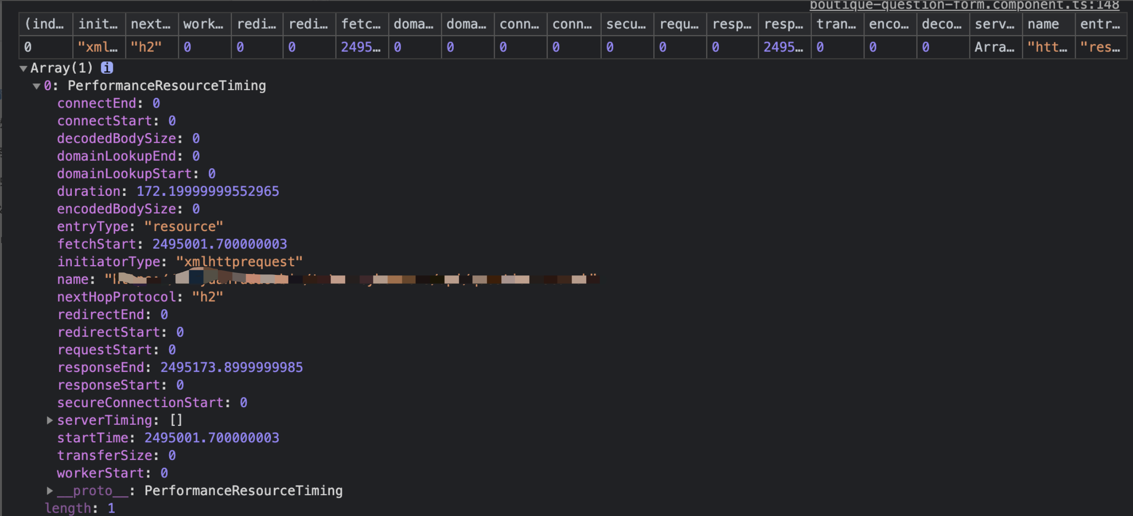Click the "secu…" column header

627,24
